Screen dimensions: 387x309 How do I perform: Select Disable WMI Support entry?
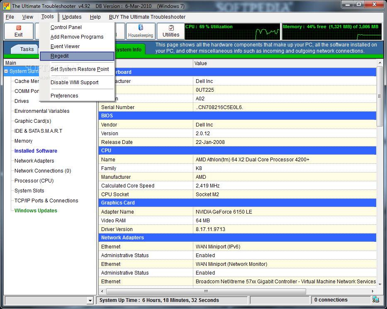[77, 83]
